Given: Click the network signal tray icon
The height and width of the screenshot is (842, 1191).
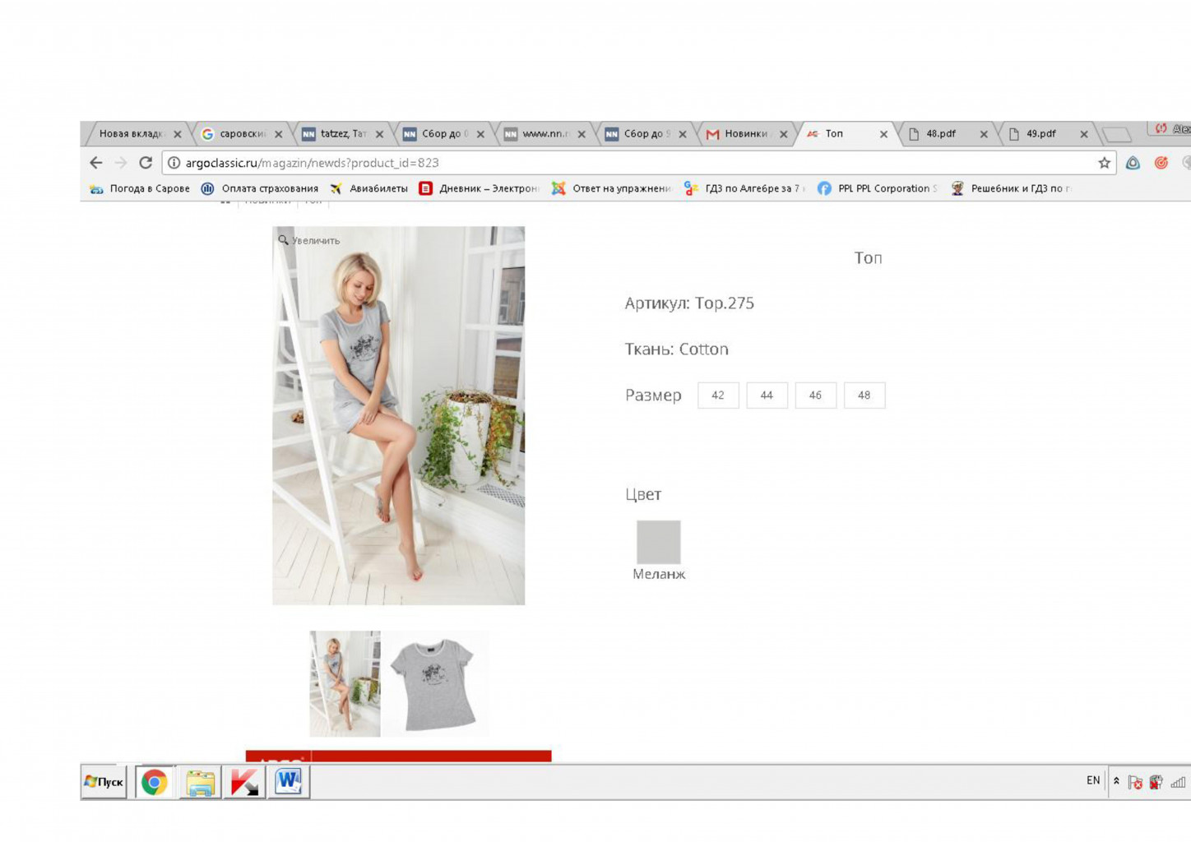Looking at the screenshot, I should pos(1178,782).
